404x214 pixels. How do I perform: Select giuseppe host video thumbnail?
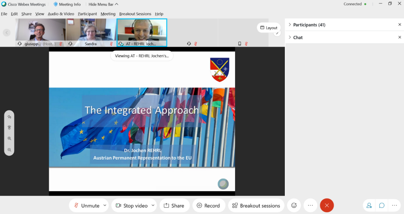click(40, 32)
